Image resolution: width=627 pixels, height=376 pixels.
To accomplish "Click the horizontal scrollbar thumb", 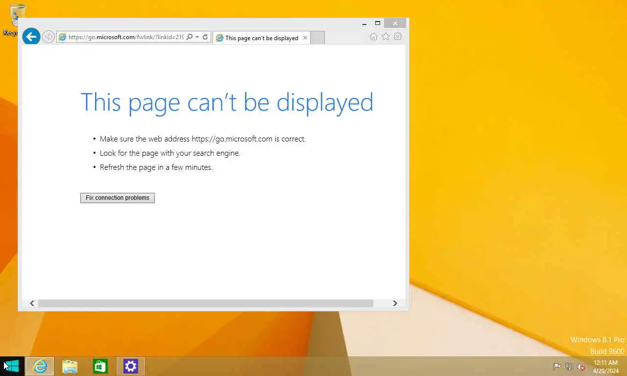I will coord(206,304).
